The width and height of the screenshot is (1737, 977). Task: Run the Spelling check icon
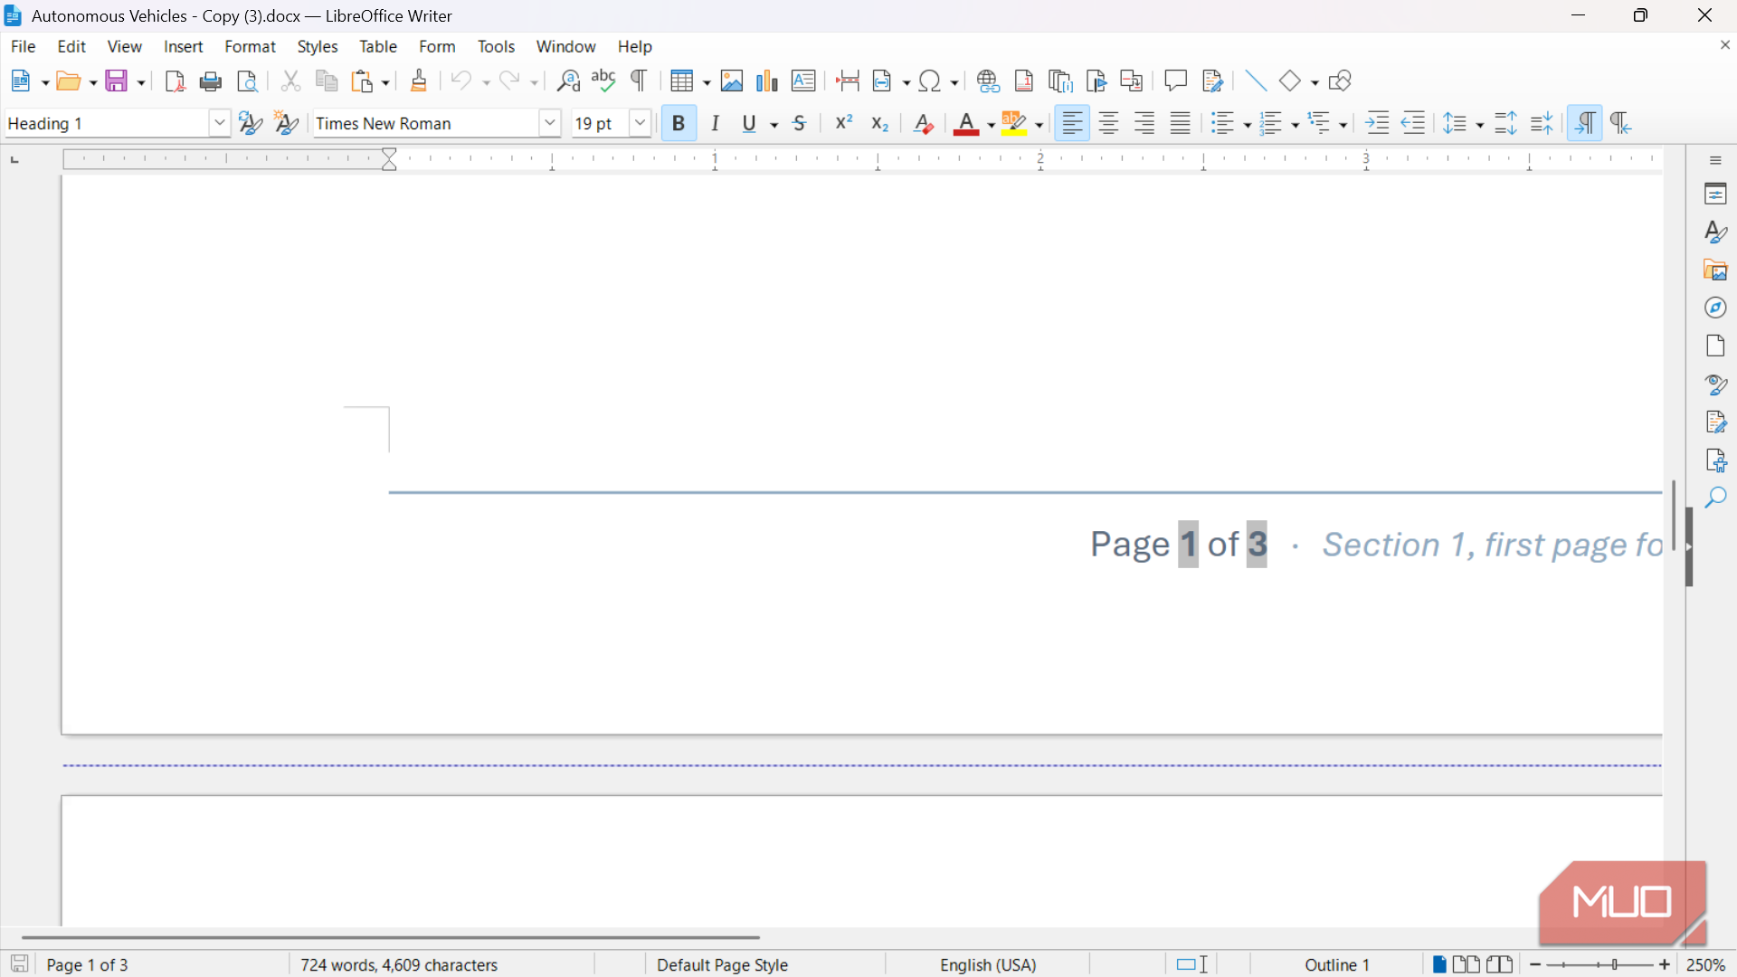coord(603,81)
